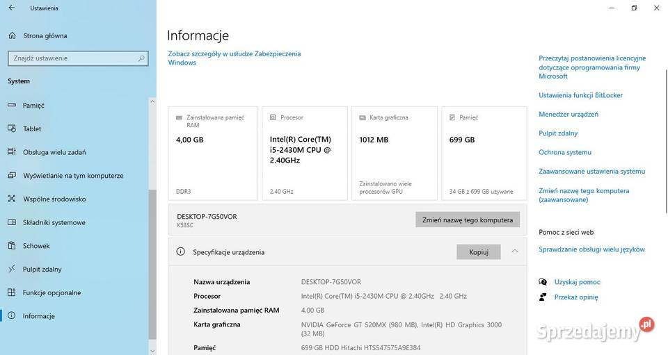Click the Tablet icon in sidebar
668x355 pixels.
[x=12, y=129]
